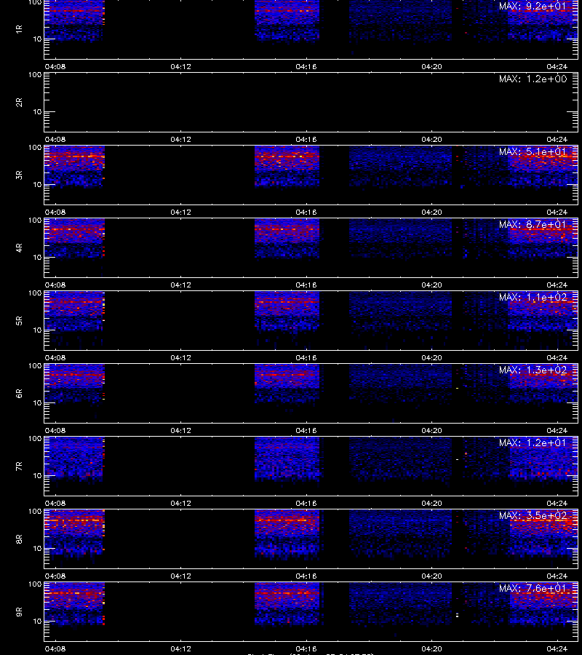The width and height of the screenshot is (582, 655).
Task: Click the 100 y-axis tick of panel 2R
Action: coord(35,75)
